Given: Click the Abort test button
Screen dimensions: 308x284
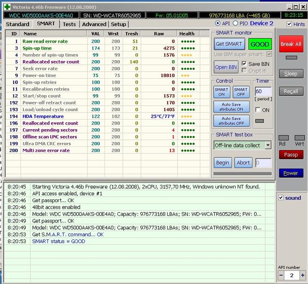Looking at the screenshot, I should [244, 163].
